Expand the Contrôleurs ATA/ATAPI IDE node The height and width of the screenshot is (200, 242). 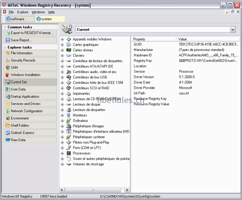[62, 66]
